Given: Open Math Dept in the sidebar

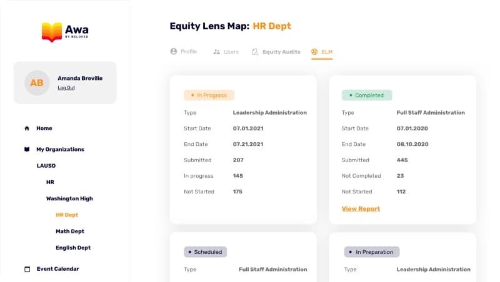Looking at the screenshot, I should pos(69,231).
